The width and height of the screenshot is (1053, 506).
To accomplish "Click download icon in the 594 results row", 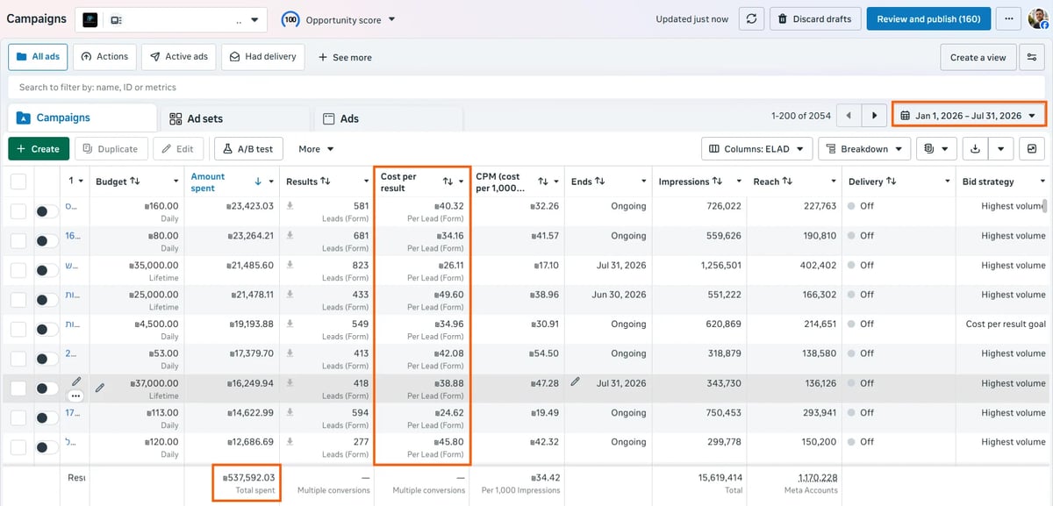I will pos(290,413).
